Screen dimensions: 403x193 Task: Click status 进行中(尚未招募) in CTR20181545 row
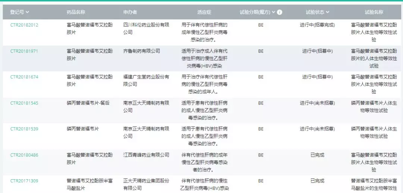(317, 103)
